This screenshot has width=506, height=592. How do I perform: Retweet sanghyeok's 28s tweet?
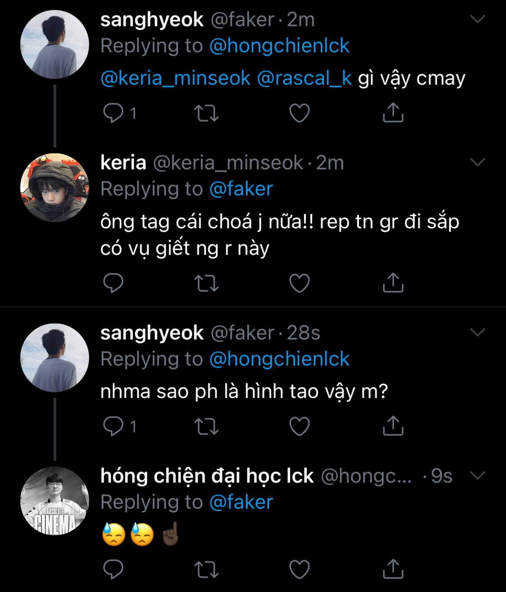point(206,426)
